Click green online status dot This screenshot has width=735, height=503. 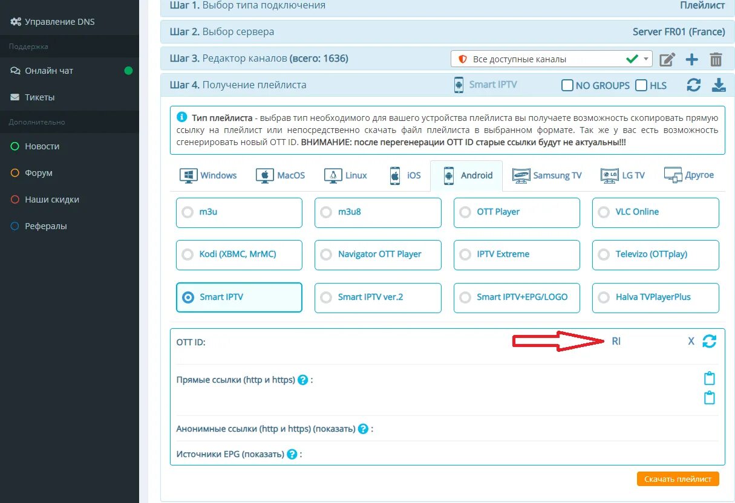[128, 71]
